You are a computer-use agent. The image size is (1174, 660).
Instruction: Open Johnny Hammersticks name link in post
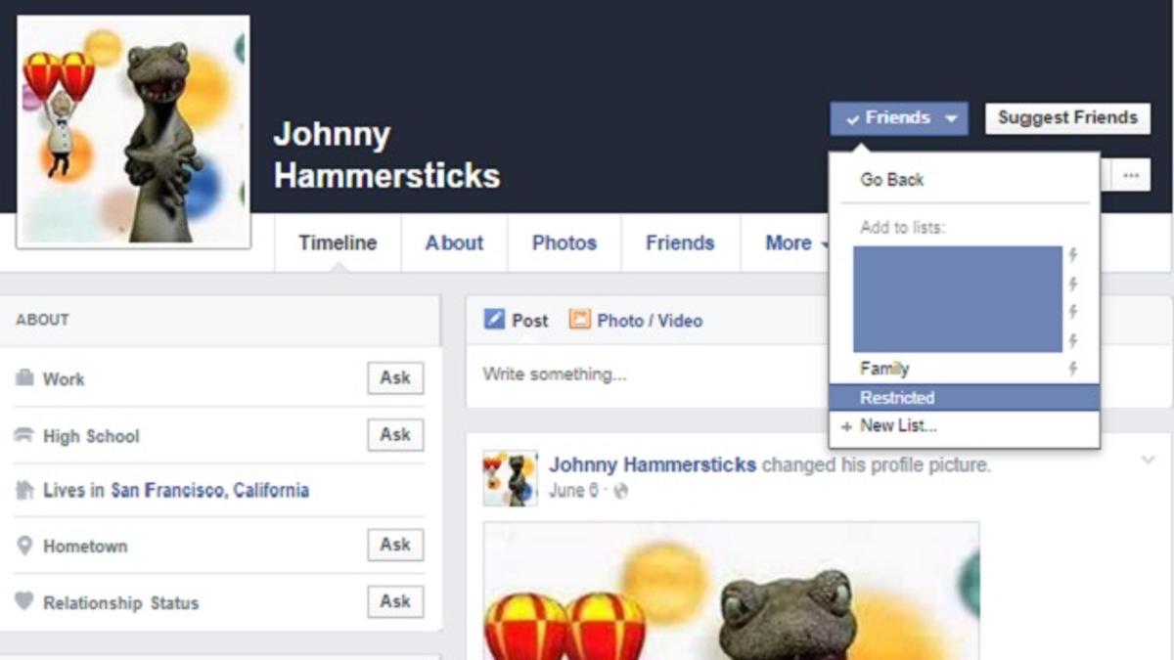[x=653, y=464]
